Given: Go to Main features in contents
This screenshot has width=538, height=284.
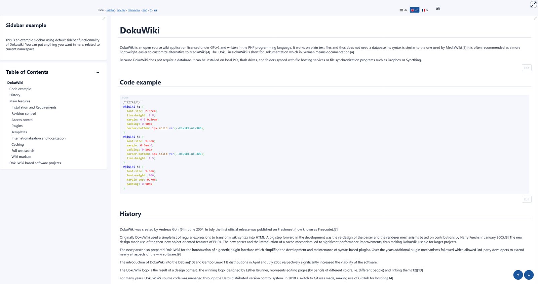Looking at the screenshot, I should click(x=20, y=101).
